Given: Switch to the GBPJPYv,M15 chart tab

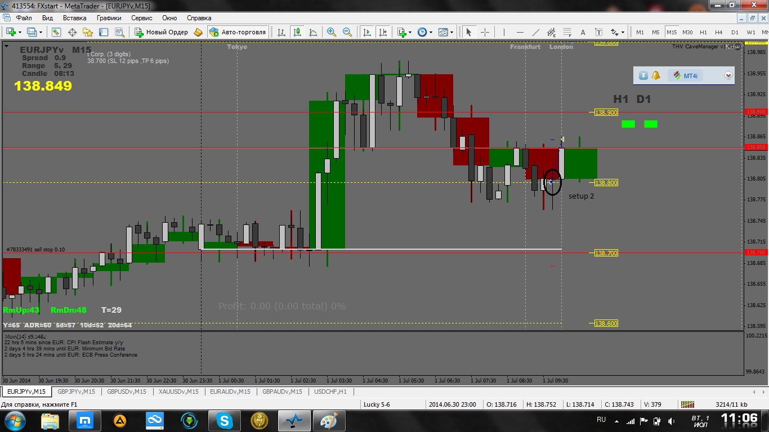Looking at the screenshot, I should tap(76, 391).
